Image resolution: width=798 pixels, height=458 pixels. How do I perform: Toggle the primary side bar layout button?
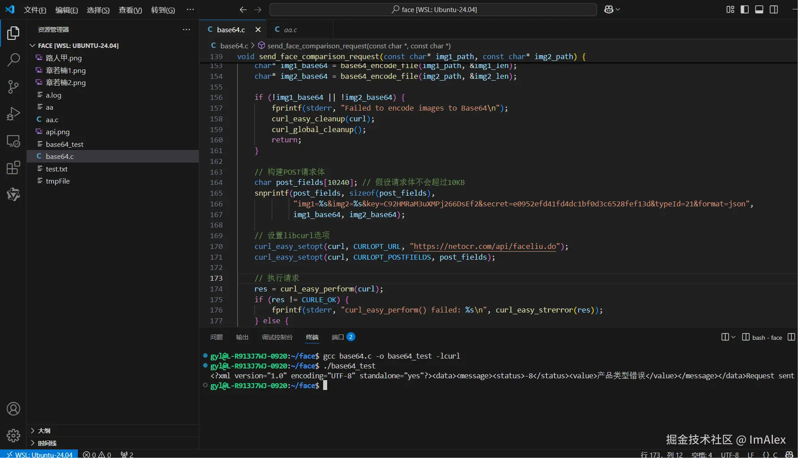(745, 9)
